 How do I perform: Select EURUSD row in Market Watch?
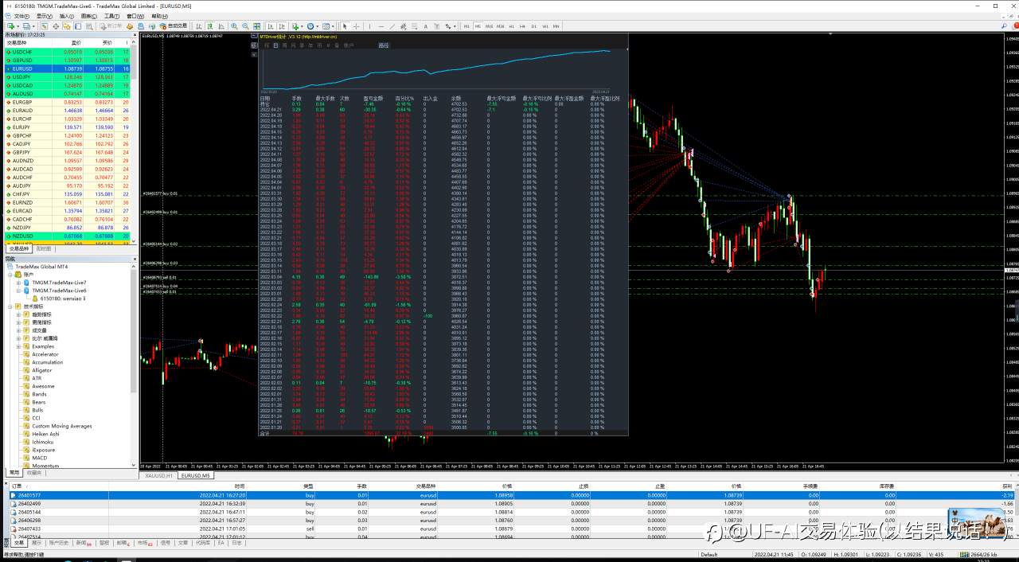coord(68,68)
